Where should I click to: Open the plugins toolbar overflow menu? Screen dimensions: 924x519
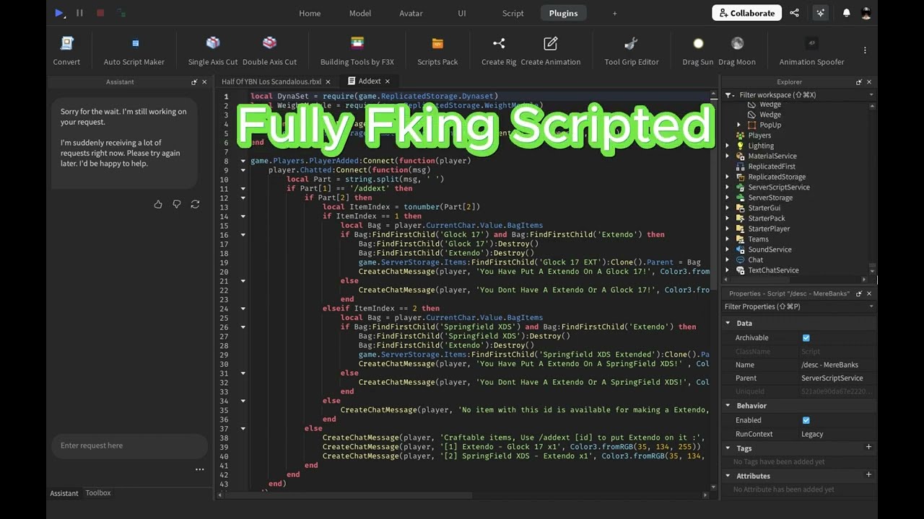pos(865,50)
